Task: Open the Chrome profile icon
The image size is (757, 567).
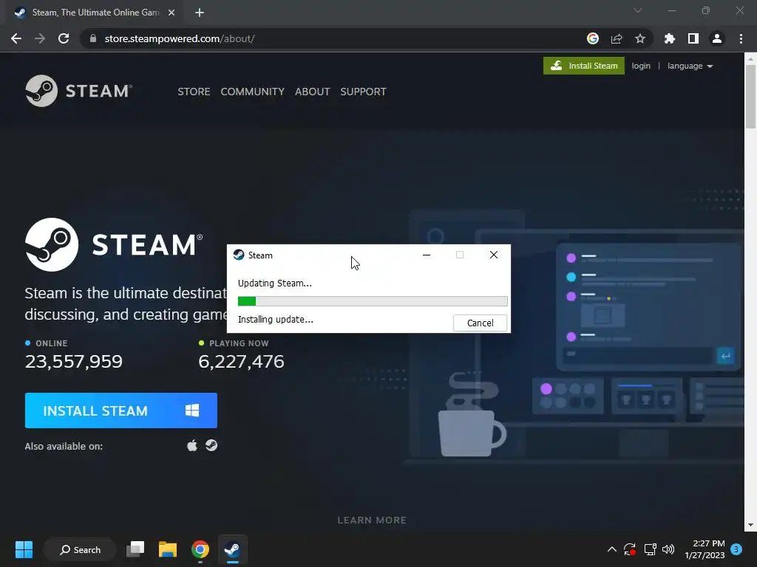Action: (x=717, y=38)
